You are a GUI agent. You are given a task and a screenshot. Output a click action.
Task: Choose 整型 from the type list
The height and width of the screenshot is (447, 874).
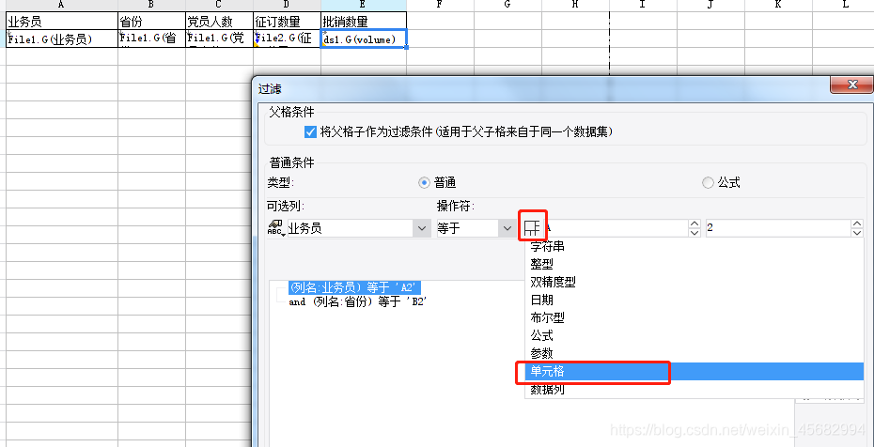click(x=695, y=264)
